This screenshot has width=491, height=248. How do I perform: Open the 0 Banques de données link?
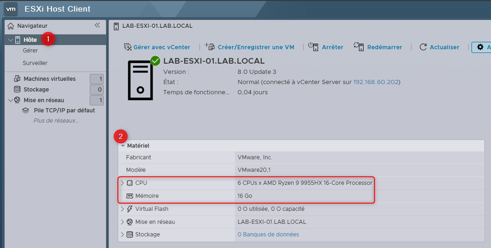point(268,234)
